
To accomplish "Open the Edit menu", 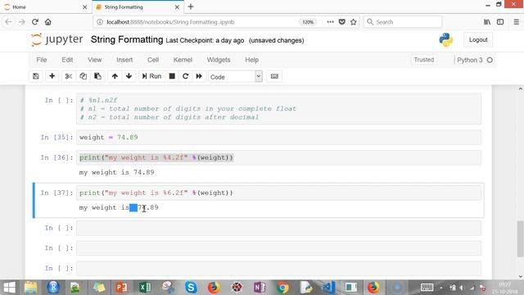I will (67, 60).
